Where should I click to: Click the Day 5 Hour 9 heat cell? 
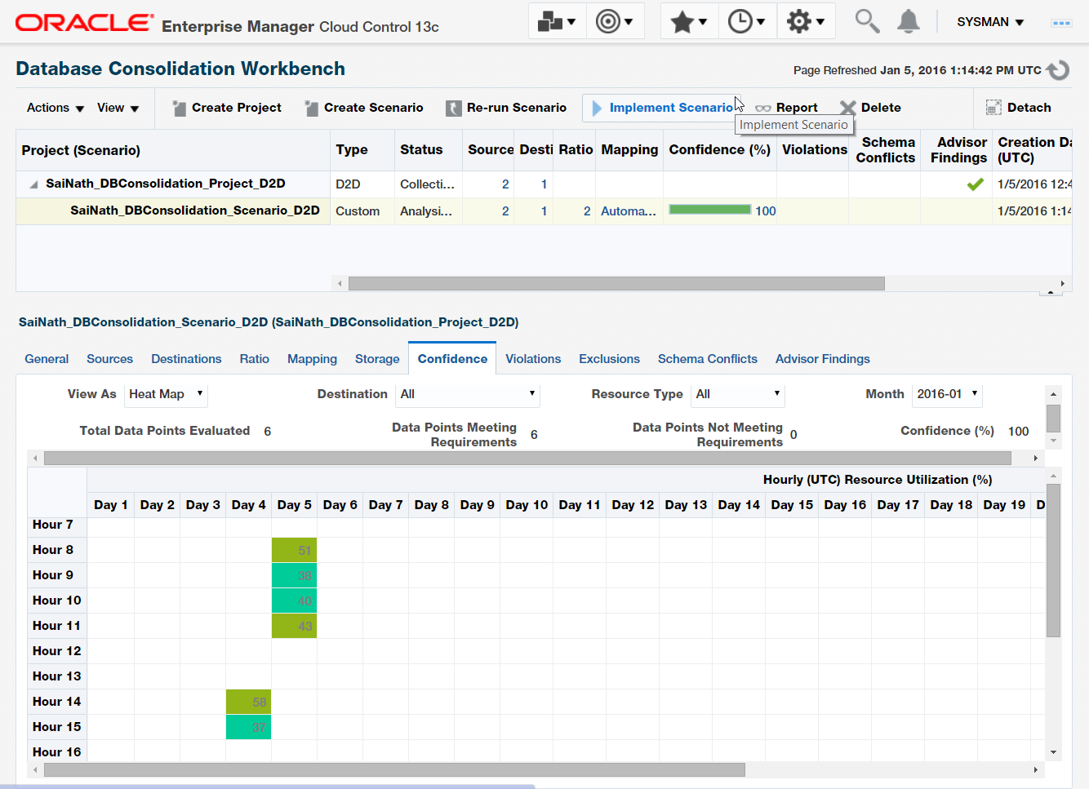294,576
